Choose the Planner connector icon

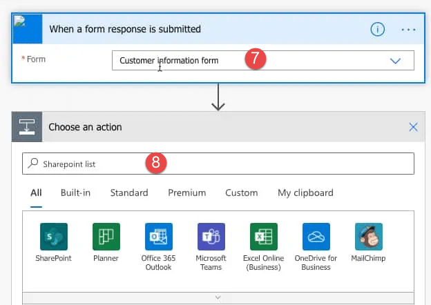pyautogui.click(x=106, y=237)
